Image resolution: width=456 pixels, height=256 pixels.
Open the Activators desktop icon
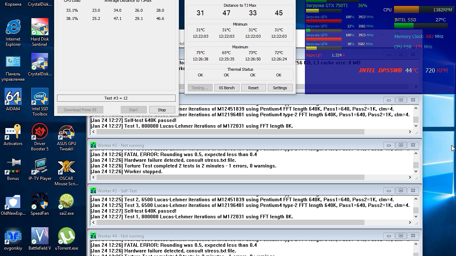coord(13,135)
